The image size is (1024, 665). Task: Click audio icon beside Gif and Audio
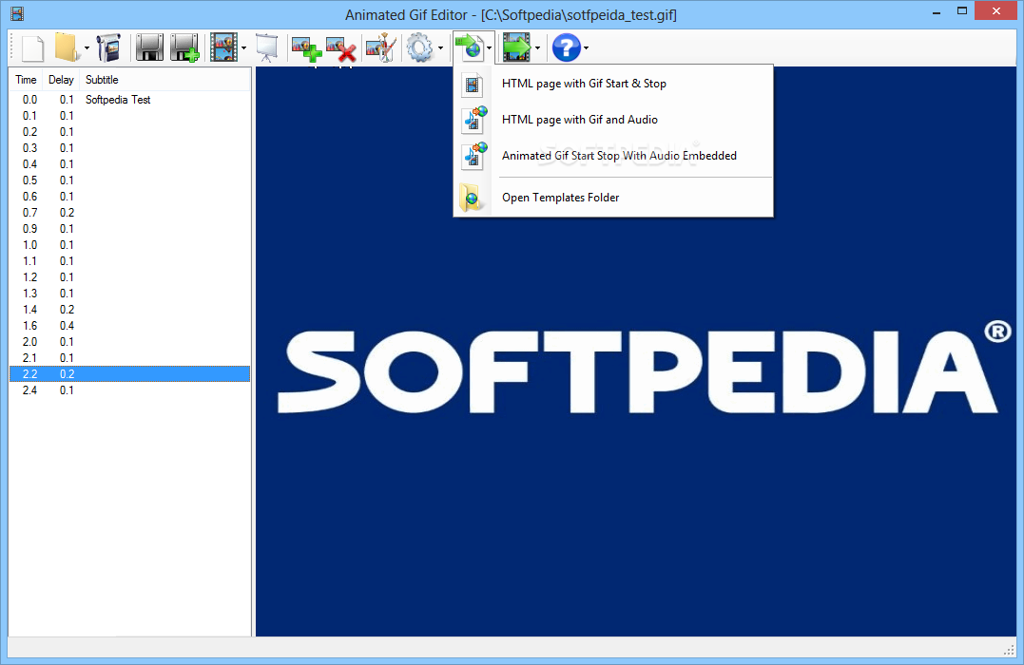474,120
